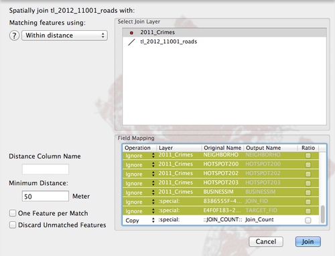Click the red point icon for 2011_Crimes
This screenshot has width=335, height=256.
point(131,33)
